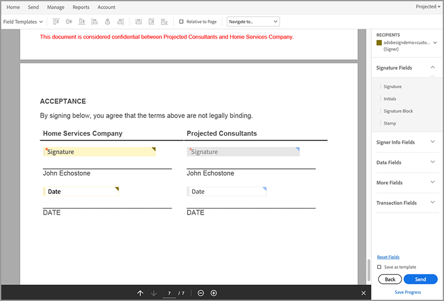The width and height of the screenshot is (444, 301).
Task: Zoom out with the minus icon
Action: (201, 293)
